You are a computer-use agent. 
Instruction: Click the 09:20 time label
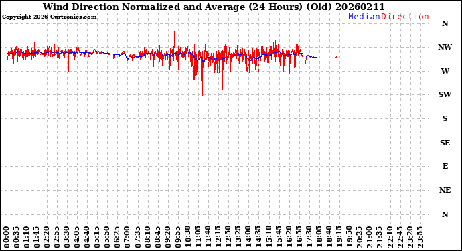click(x=167, y=238)
